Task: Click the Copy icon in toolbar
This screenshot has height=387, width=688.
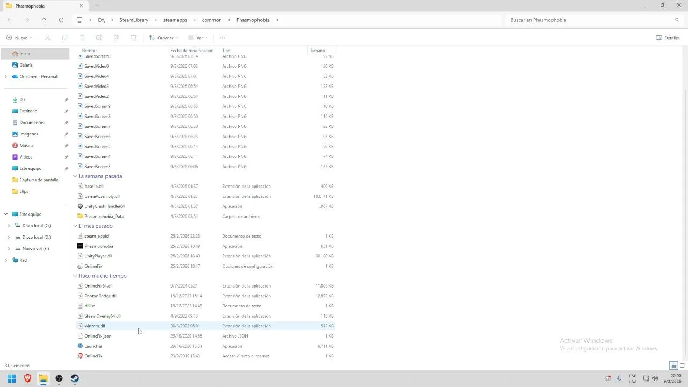Action: (65, 38)
